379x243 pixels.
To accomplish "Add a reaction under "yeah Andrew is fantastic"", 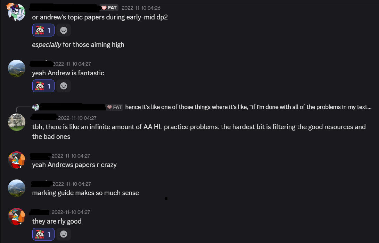I will [x=64, y=86].
